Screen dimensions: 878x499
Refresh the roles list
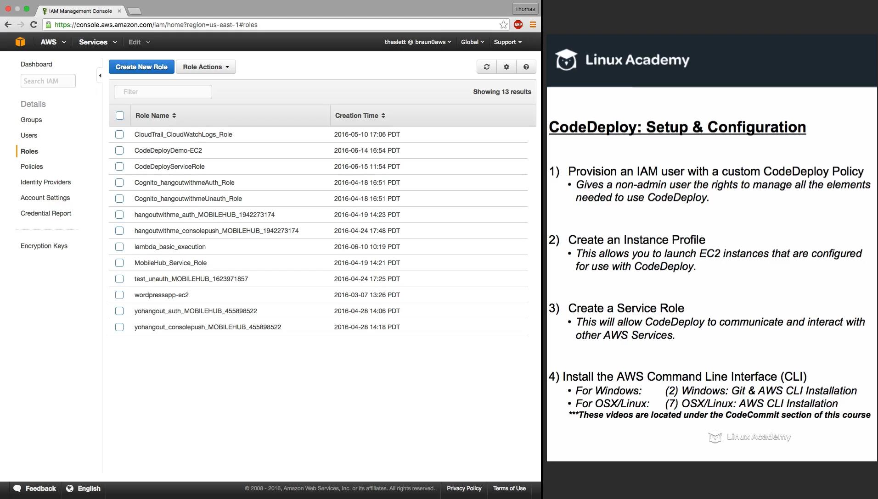tap(487, 67)
